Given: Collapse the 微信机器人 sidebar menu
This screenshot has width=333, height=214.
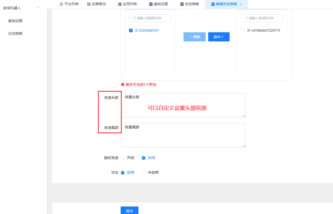Looking at the screenshot, I should click(x=38, y=8).
